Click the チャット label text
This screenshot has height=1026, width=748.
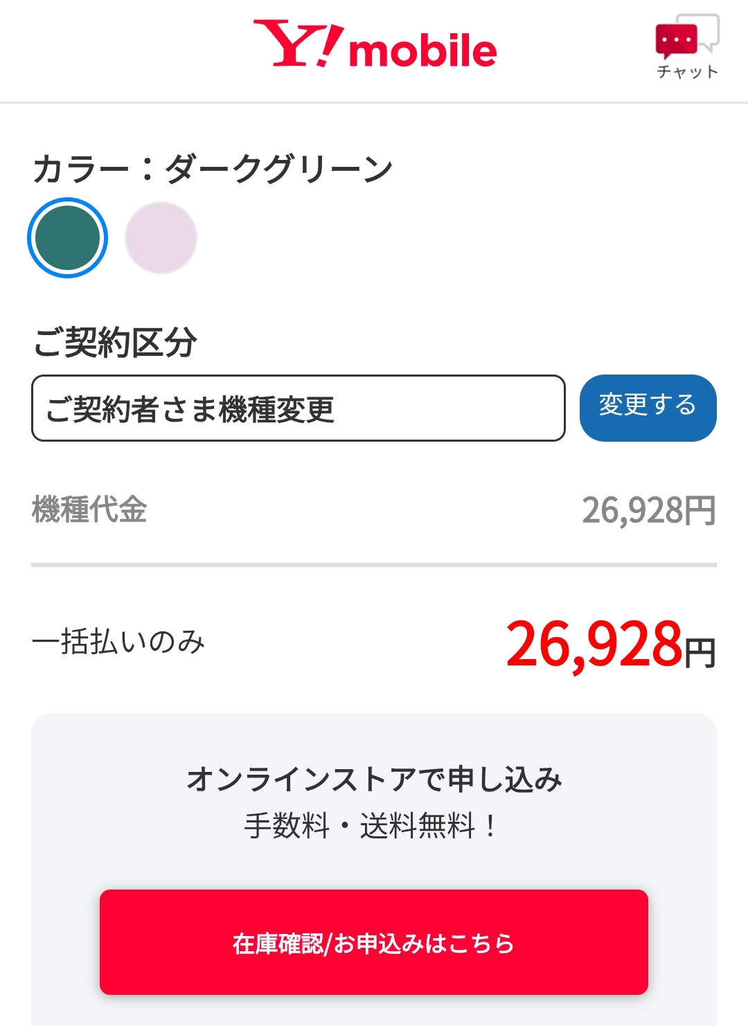687,72
